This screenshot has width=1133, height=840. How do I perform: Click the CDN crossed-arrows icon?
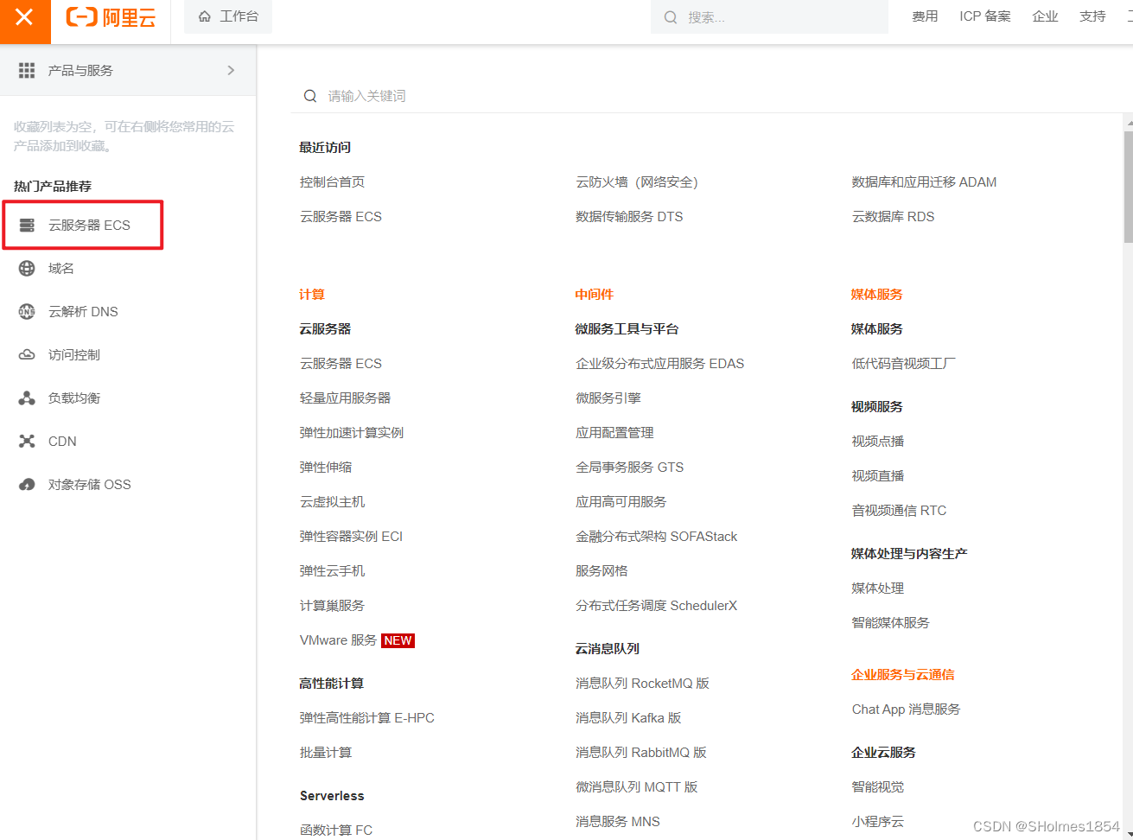pos(26,441)
